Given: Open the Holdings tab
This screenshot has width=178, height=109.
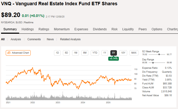Looking at the screenshot, I should click(28, 29).
